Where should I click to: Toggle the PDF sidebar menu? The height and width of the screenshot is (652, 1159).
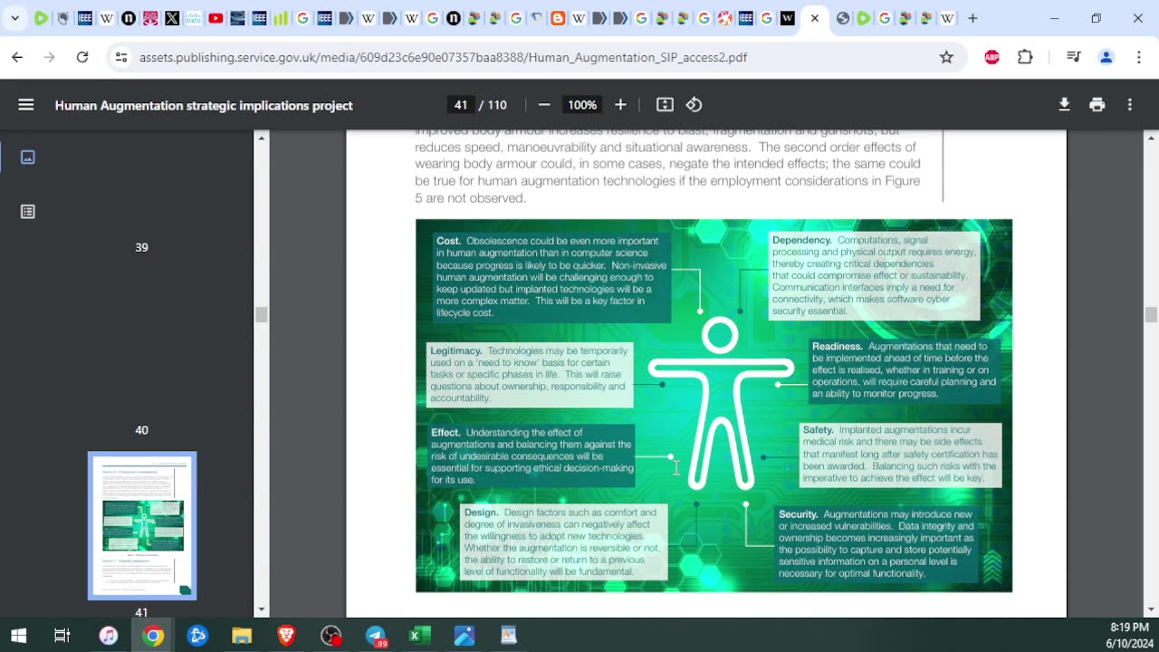click(x=26, y=105)
